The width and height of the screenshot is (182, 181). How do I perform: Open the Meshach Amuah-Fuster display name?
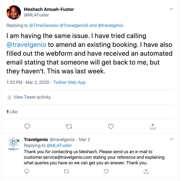click(49, 9)
